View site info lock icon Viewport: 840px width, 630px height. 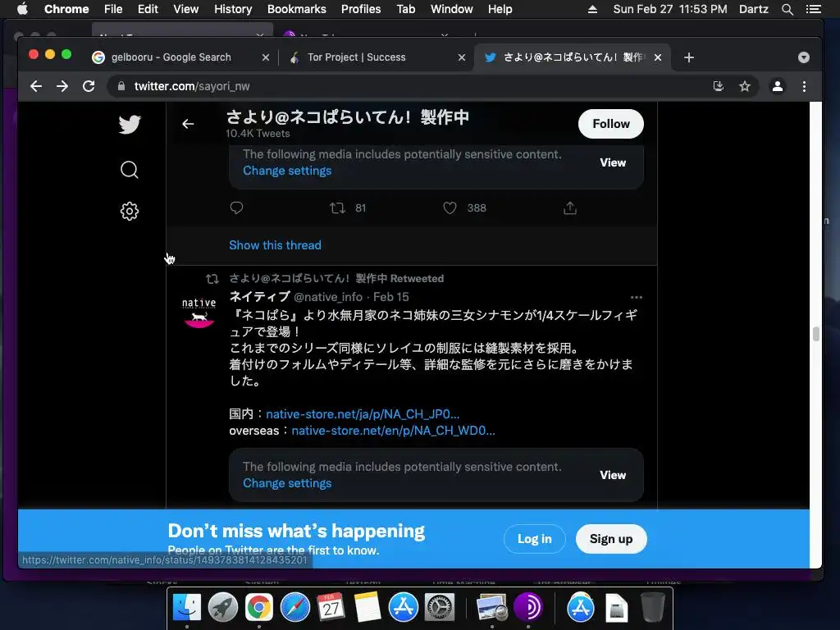click(121, 86)
